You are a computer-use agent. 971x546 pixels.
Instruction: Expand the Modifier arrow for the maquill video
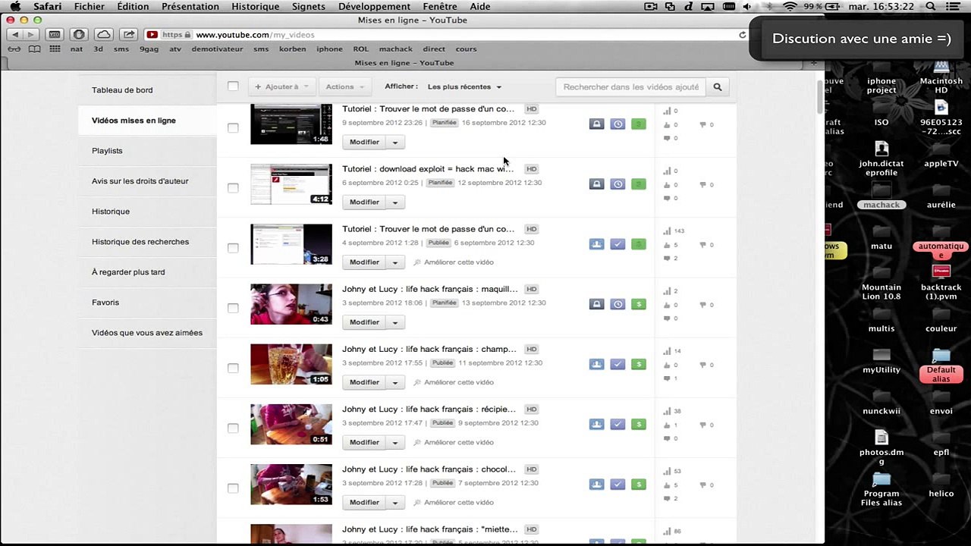coord(394,322)
